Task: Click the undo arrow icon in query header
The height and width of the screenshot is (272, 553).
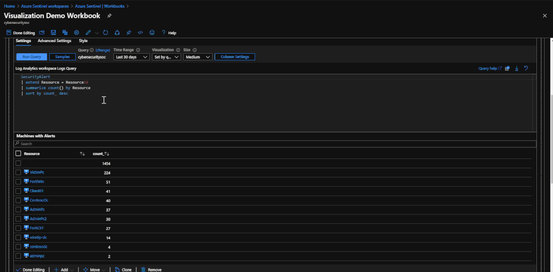Action: tap(526, 69)
